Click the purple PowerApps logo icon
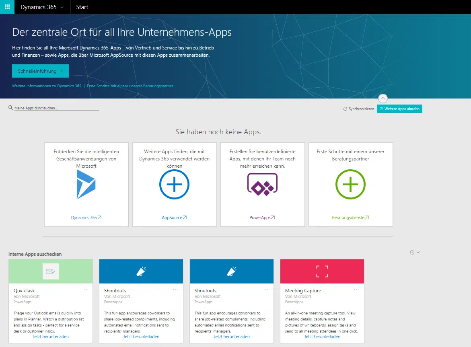This screenshot has width=471, height=347. pyautogui.click(x=263, y=184)
